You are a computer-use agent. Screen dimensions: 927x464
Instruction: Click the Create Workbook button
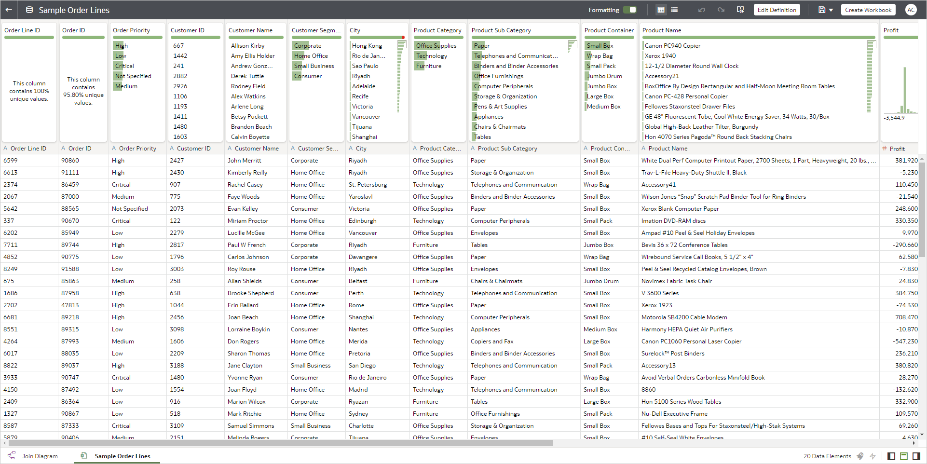click(868, 9)
